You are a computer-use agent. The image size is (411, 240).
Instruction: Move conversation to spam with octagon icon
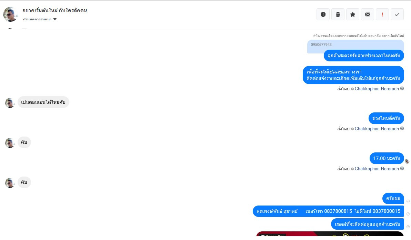pyautogui.click(x=323, y=14)
